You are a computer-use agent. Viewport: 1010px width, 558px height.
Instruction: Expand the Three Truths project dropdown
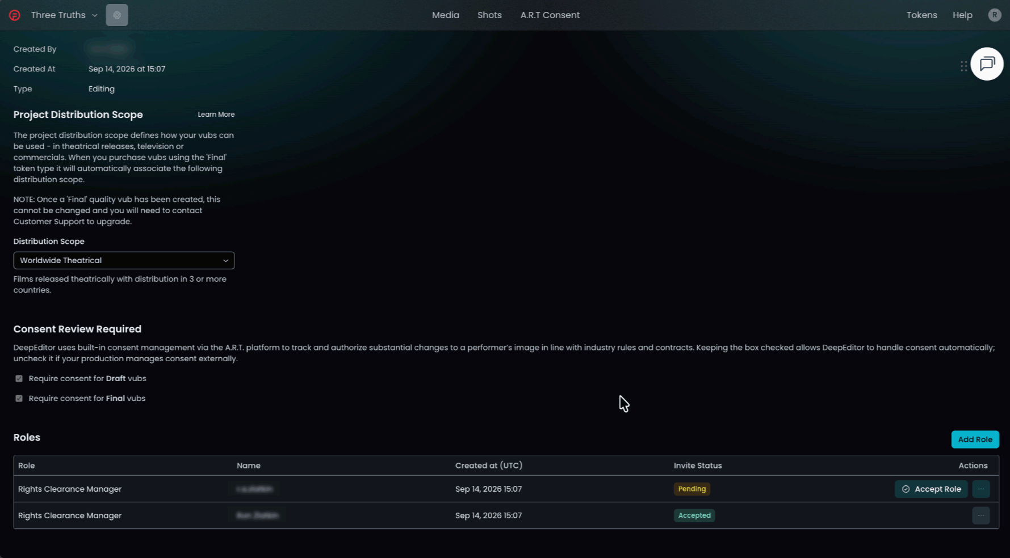[64, 15]
